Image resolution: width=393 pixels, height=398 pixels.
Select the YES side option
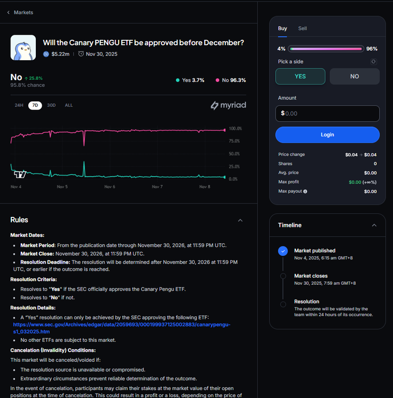(x=300, y=77)
